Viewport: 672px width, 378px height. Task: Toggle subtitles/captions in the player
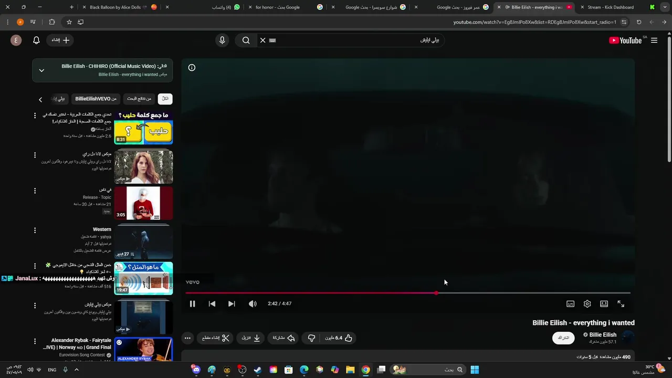tap(571, 304)
